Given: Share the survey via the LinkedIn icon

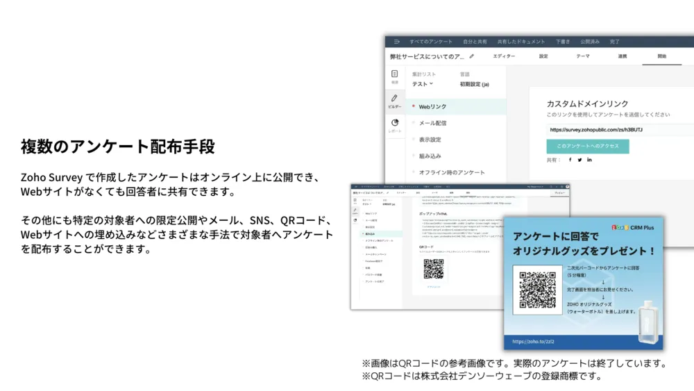Looking at the screenshot, I should (x=589, y=160).
